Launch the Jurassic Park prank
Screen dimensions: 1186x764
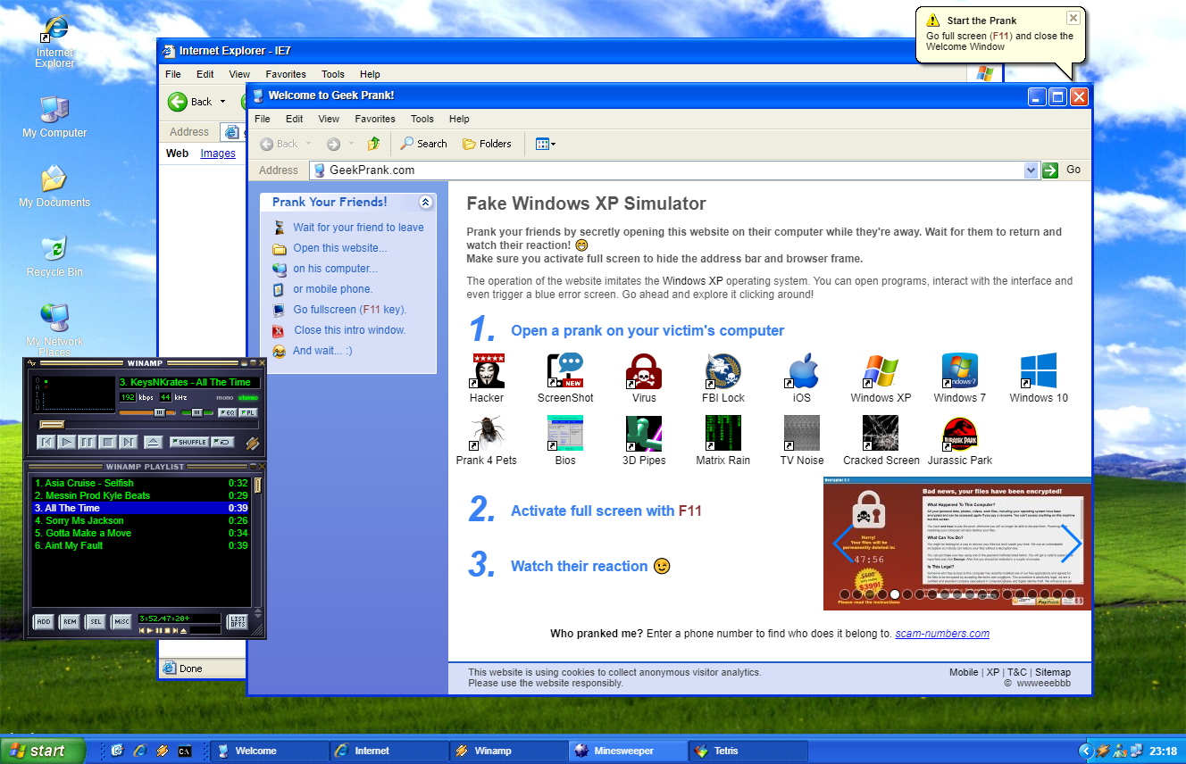959,441
